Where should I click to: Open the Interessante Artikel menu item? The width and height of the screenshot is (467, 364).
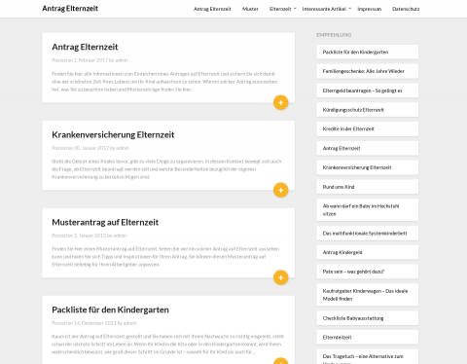click(324, 9)
